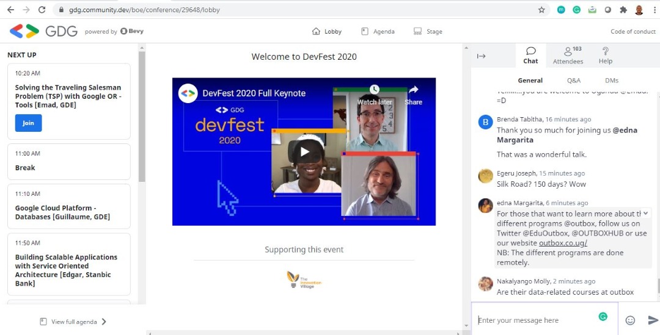Click Egeru Joseph's avatar
Screen dimensions: 660x335
click(x=485, y=176)
